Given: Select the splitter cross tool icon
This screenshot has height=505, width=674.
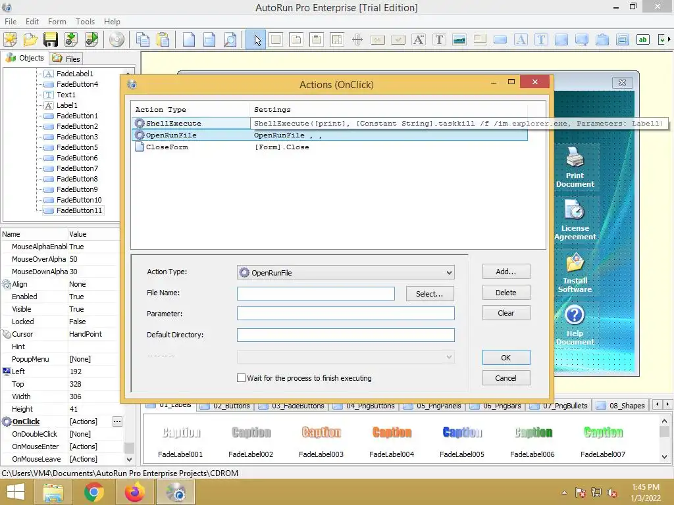Looking at the screenshot, I should (x=357, y=39).
